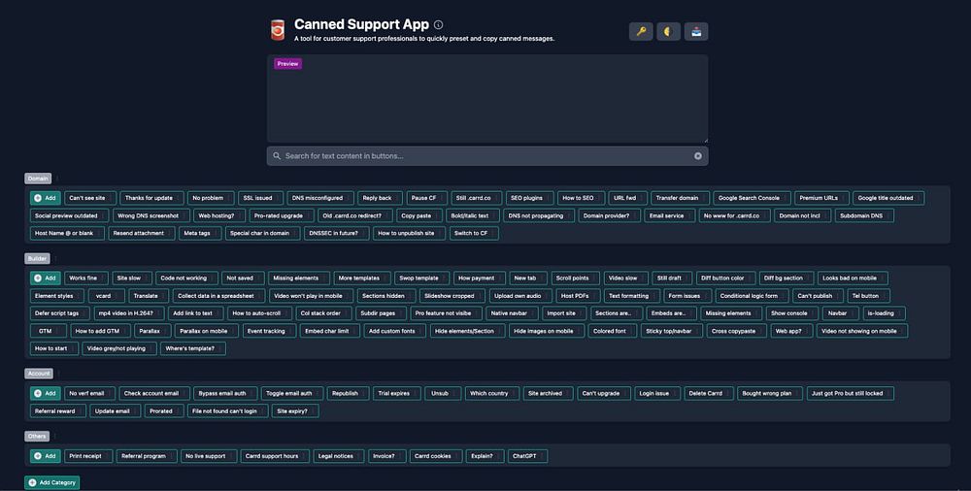The height and width of the screenshot is (491, 971).
Task: Select the "Where's template?" button
Action: pos(193,348)
